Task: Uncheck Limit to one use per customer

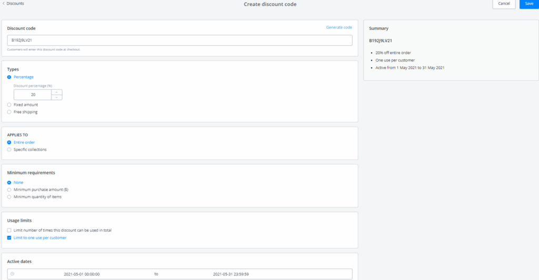Action: click(9, 237)
